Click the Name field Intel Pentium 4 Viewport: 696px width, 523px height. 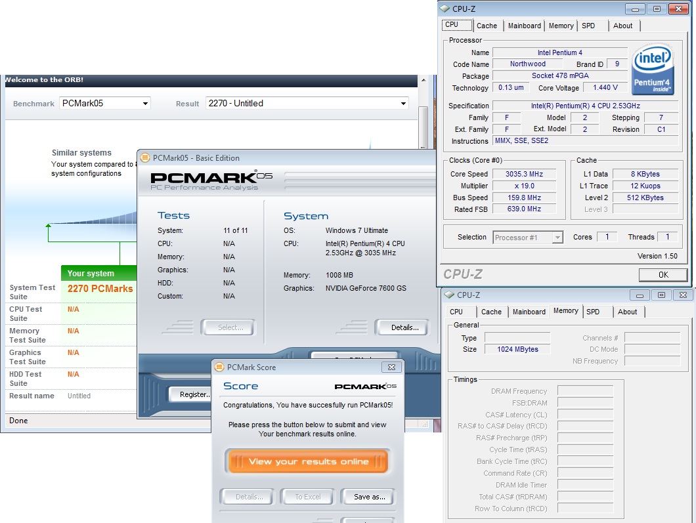coord(559,52)
